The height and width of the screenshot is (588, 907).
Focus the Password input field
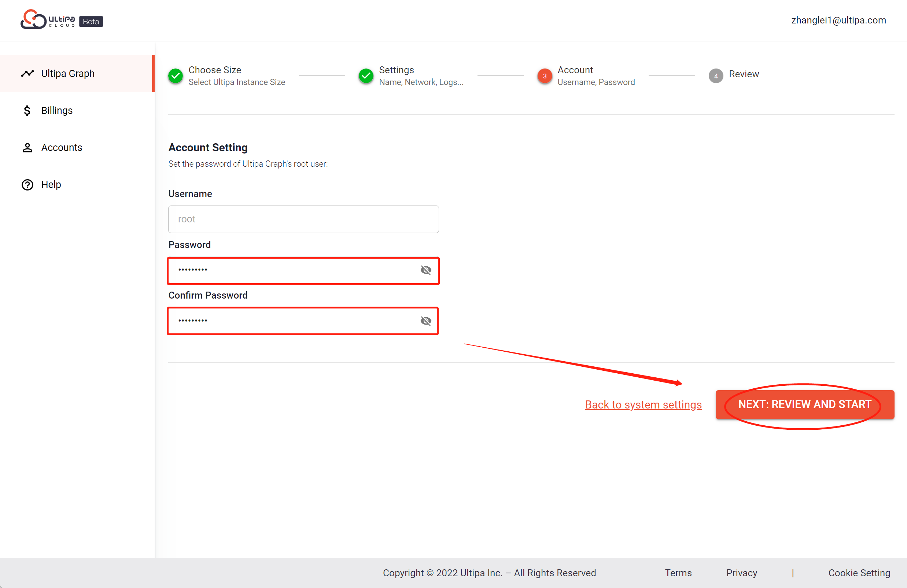[x=303, y=270]
